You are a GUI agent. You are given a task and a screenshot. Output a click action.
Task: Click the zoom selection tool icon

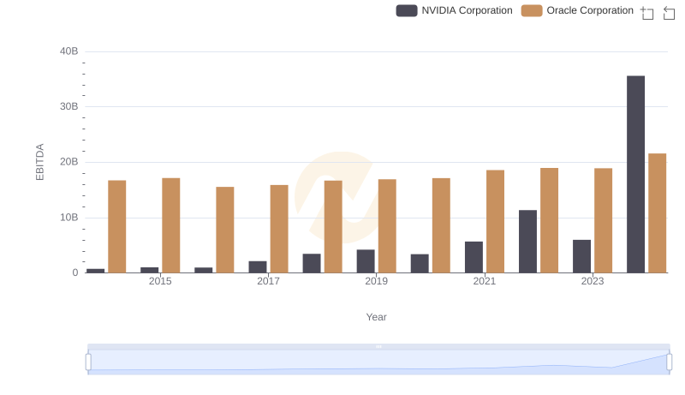(646, 13)
